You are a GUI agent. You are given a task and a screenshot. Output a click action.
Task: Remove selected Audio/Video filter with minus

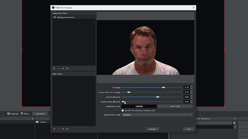59,68
